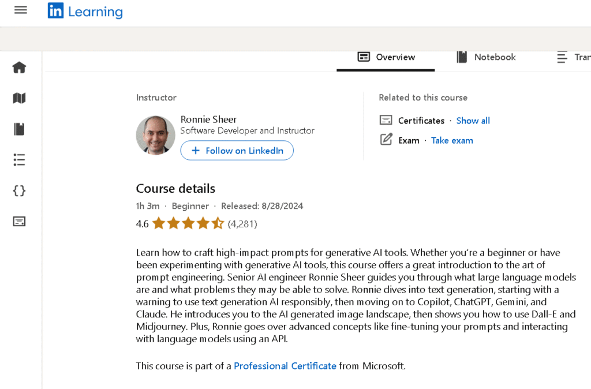Open the hamburger navigation menu

[x=20, y=9]
